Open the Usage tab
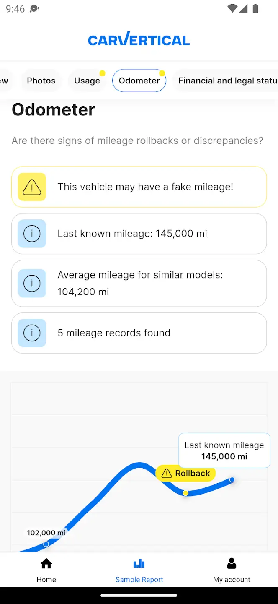The width and height of the screenshot is (278, 604). [87, 81]
